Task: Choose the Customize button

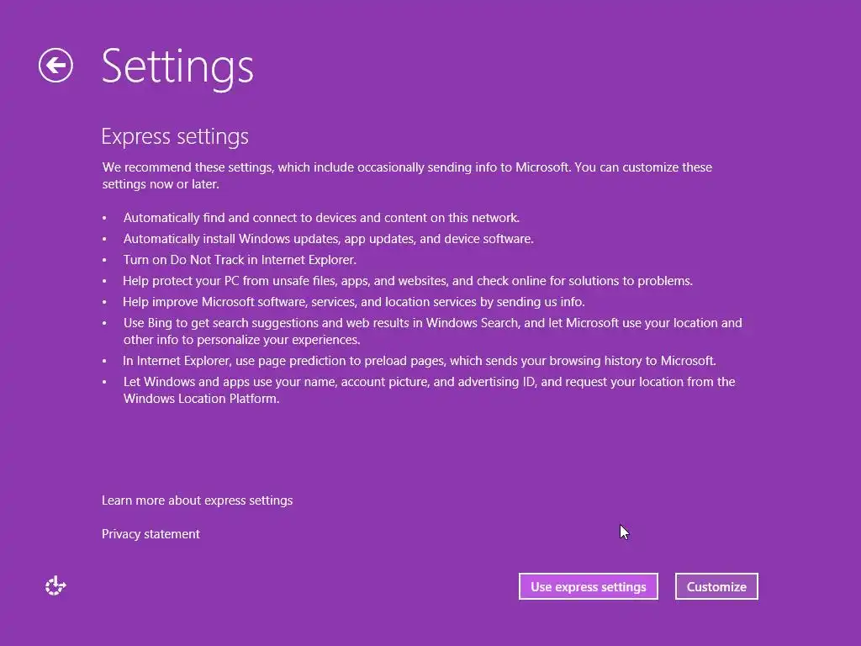Action: [x=716, y=586]
